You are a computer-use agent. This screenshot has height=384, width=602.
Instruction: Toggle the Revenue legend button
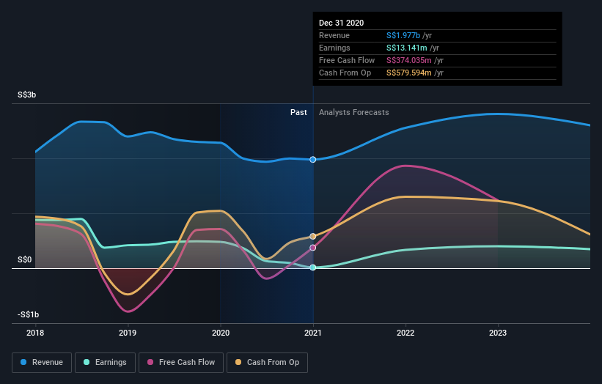(42, 363)
